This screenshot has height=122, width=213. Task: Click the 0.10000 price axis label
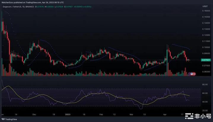tap(205, 47)
